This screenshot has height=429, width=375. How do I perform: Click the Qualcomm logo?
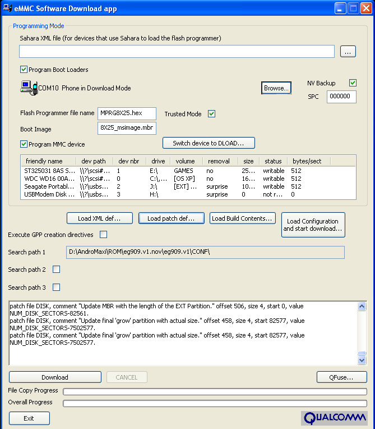pos(334,418)
